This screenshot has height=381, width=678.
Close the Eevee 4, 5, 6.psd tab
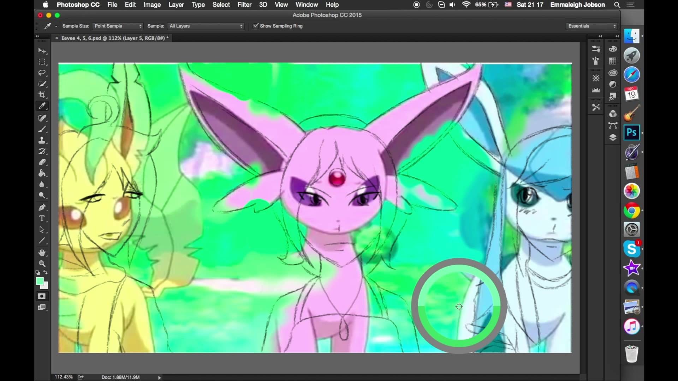[x=56, y=38]
